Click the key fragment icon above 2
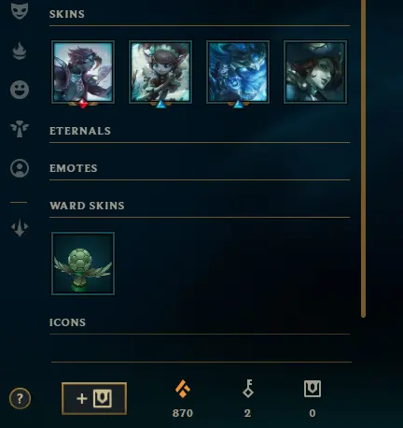Screen dimensions: 403x428 [248, 389]
